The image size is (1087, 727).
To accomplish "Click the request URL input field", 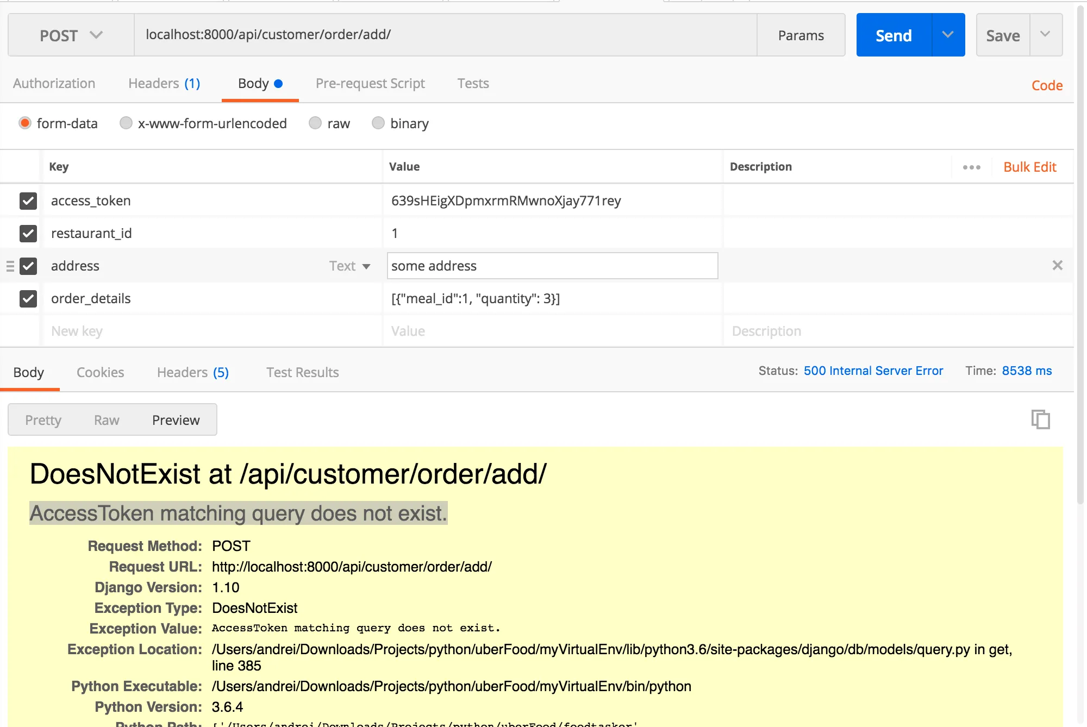I will point(445,35).
